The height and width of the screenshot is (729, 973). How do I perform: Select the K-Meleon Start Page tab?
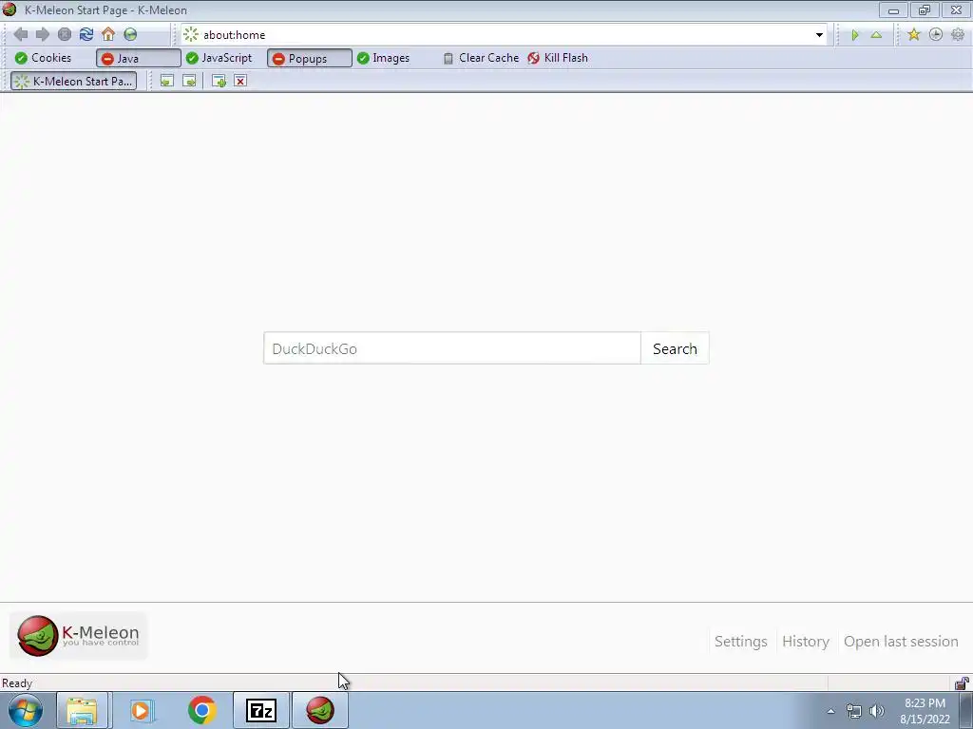click(x=74, y=82)
